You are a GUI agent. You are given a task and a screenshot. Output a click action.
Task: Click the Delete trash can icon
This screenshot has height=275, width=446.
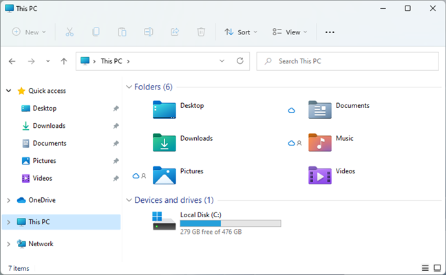point(201,32)
